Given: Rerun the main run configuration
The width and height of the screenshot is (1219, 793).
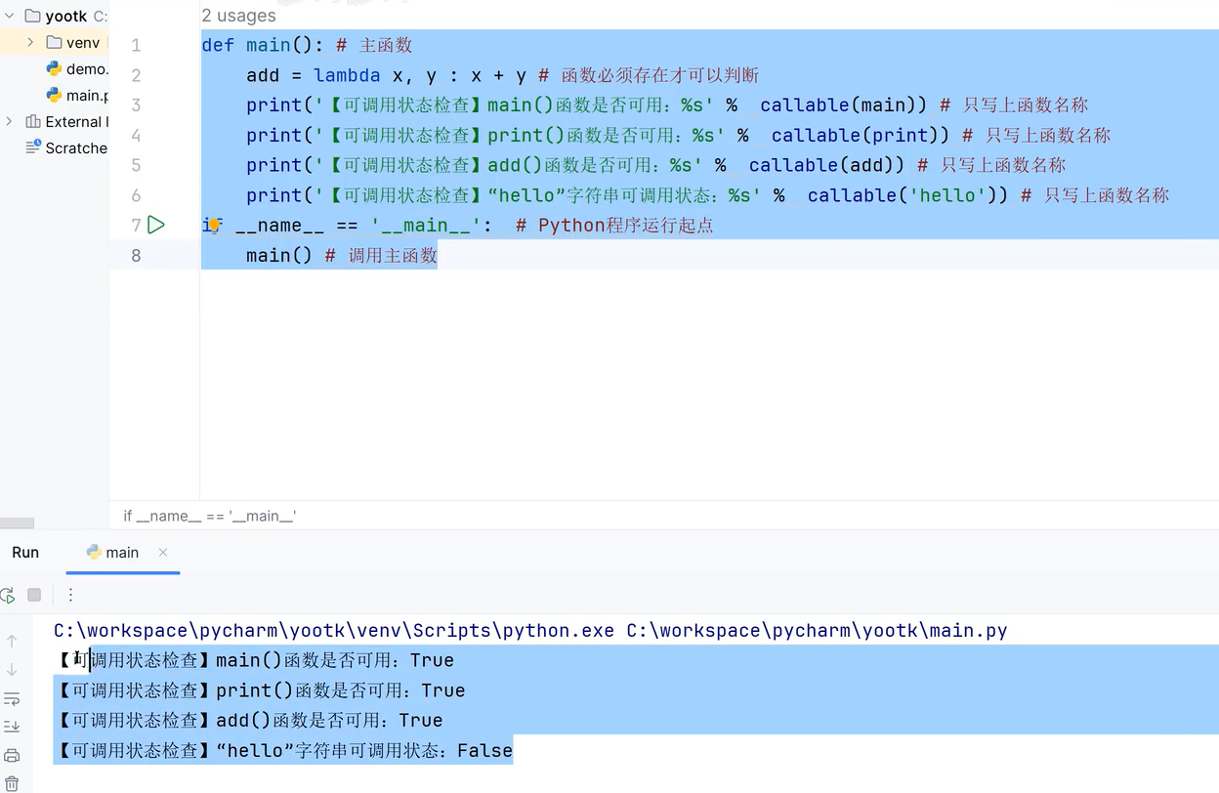Looking at the screenshot, I should (x=8, y=595).
